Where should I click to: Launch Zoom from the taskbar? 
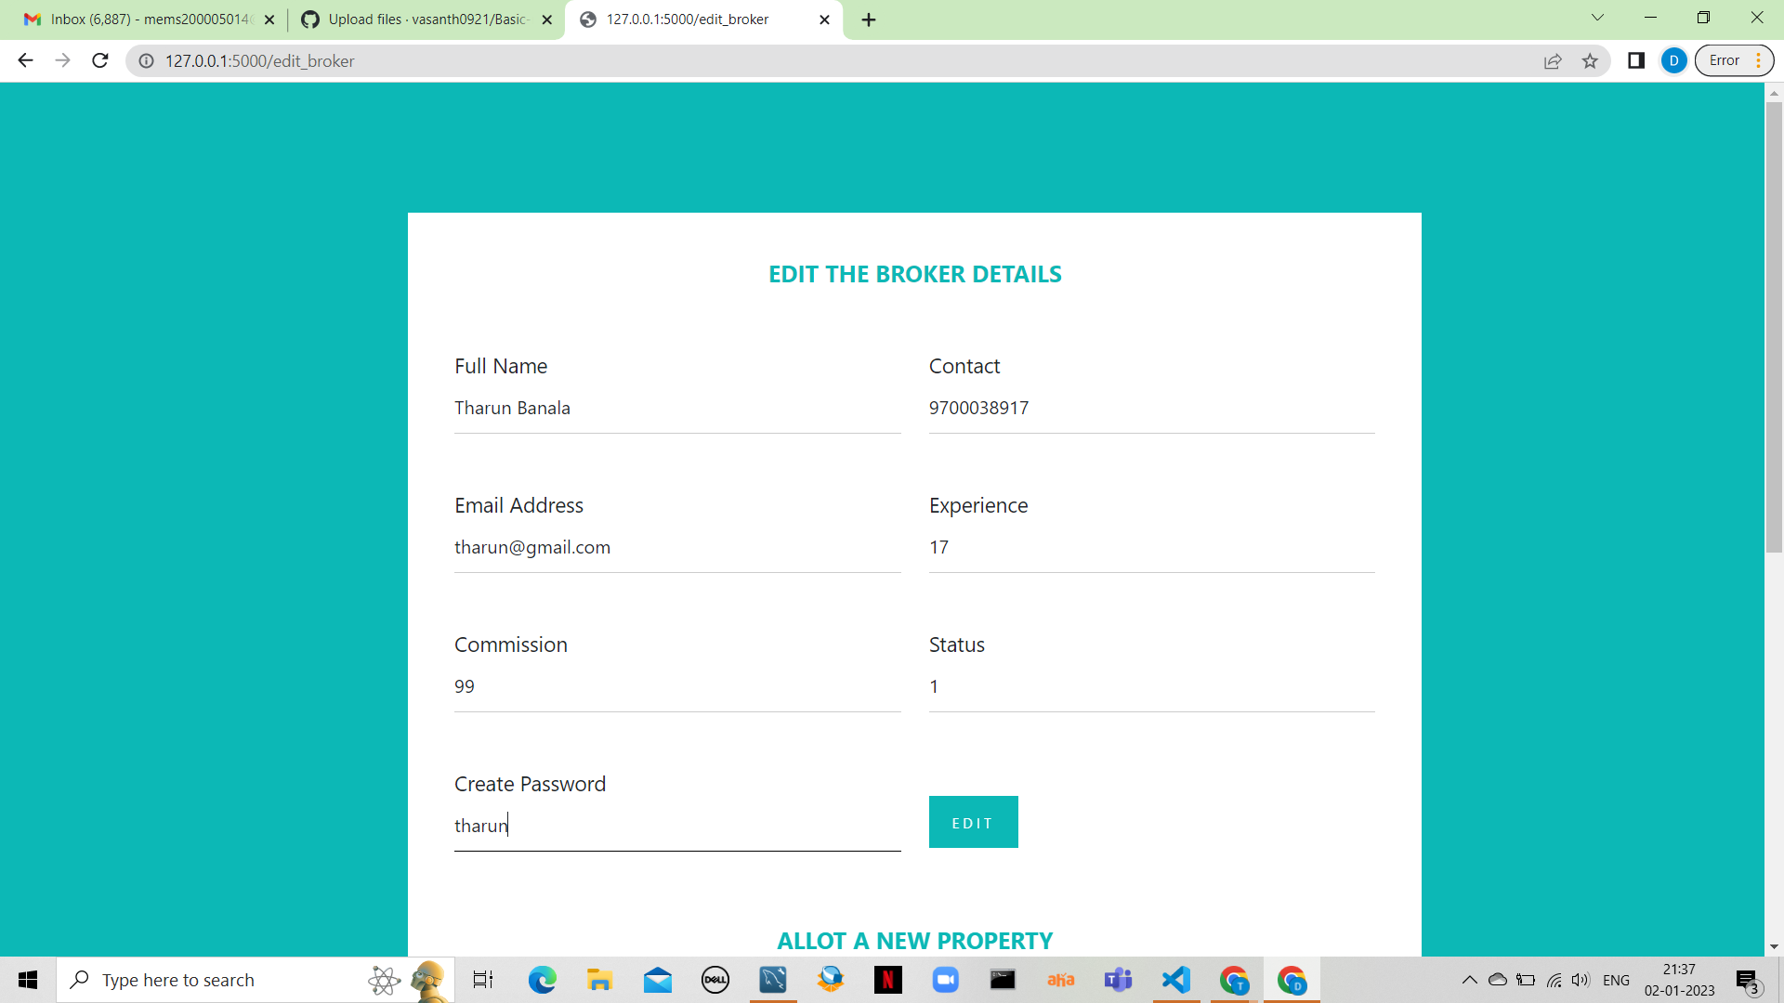[x=945, y=980]
